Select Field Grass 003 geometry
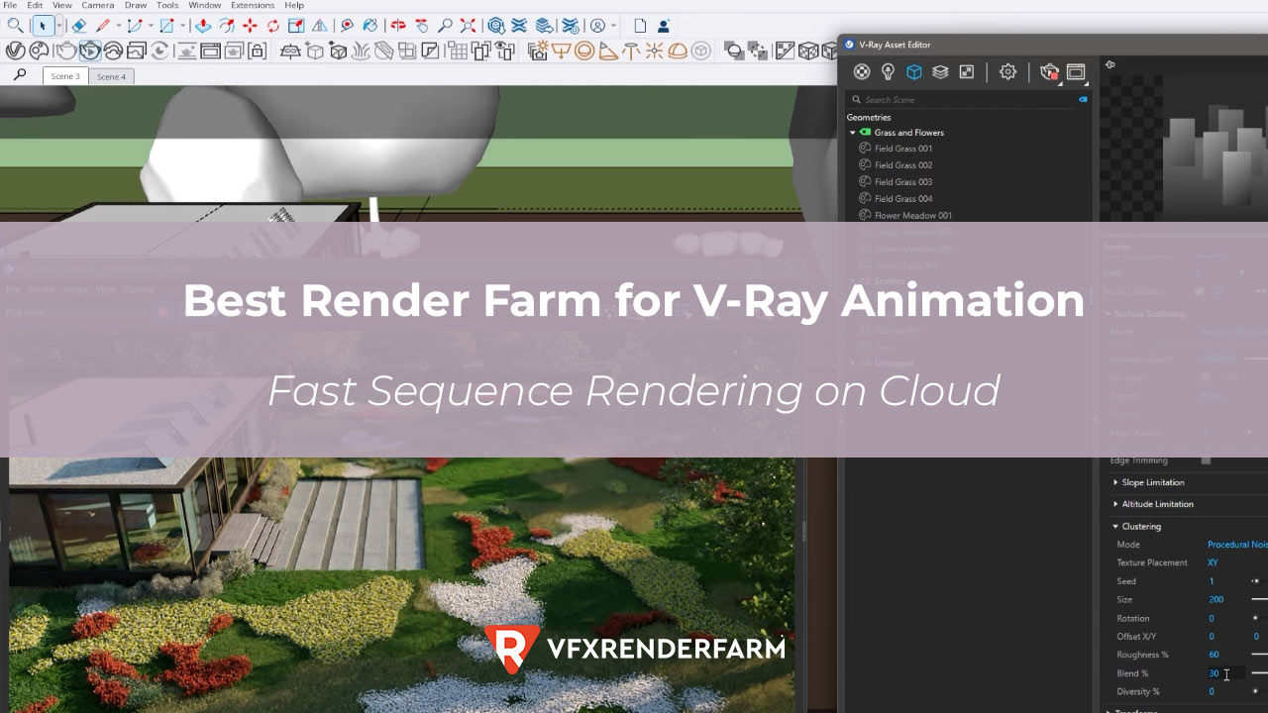Image resolution: width=1268 pixels, height=713 pixels. pos(902,182)
